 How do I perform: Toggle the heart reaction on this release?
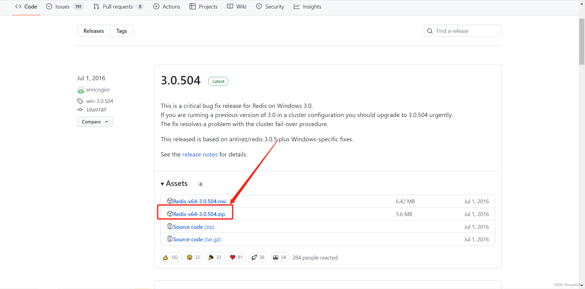click(x=236, y=257)
